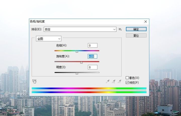
Task: Focus the 色相(H) value field
Action: (x=93, y=45)
